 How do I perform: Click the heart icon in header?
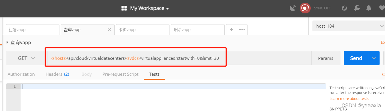click(382, 8)
